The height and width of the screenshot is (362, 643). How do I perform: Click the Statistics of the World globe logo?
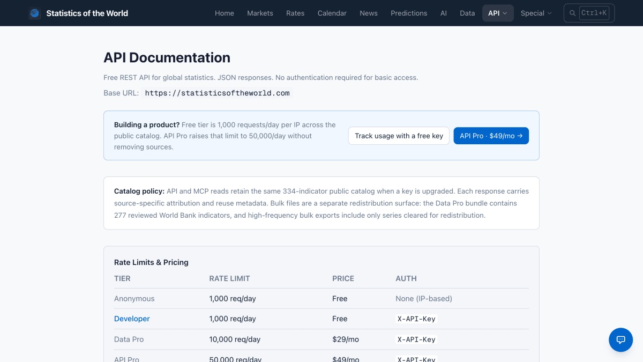tap(35, 13)
